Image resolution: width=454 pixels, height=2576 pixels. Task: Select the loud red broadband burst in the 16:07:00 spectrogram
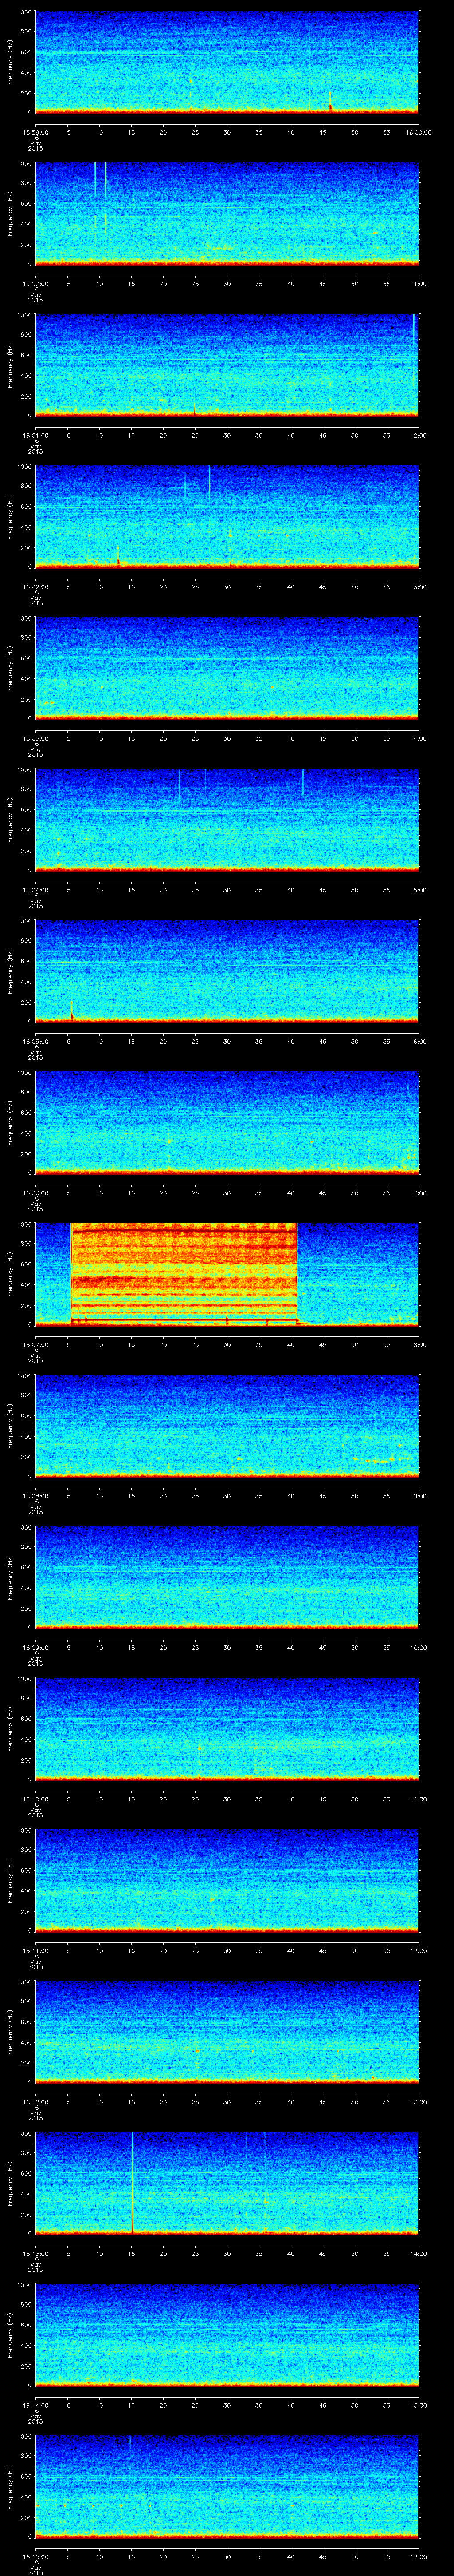point(184,1273)
